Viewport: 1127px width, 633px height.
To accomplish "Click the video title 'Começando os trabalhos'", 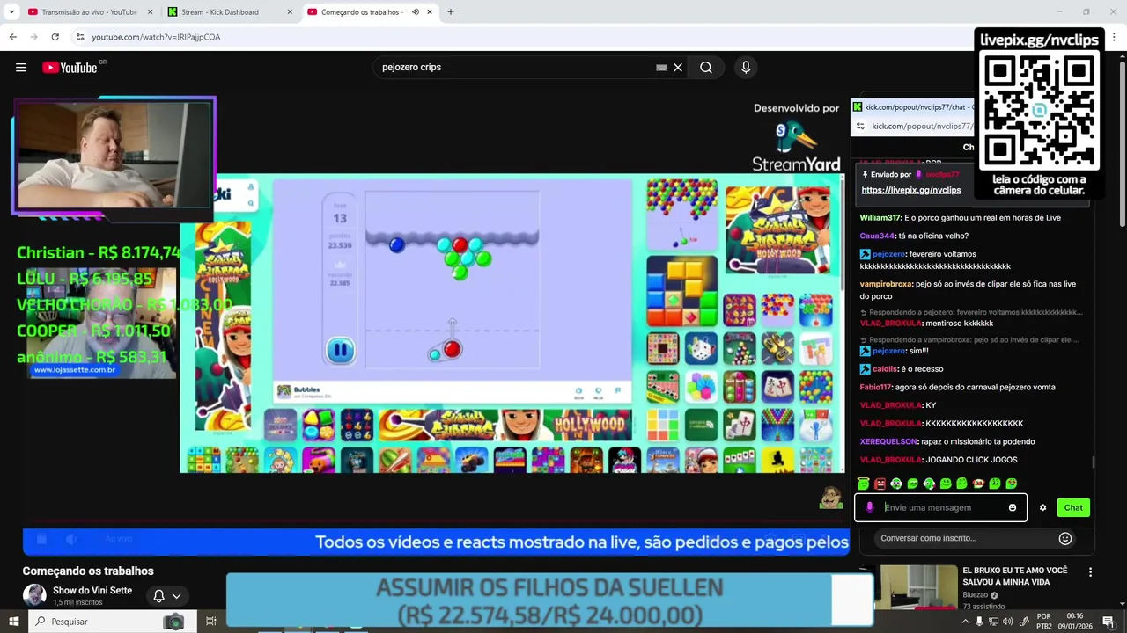I will (x=88, y=571).
